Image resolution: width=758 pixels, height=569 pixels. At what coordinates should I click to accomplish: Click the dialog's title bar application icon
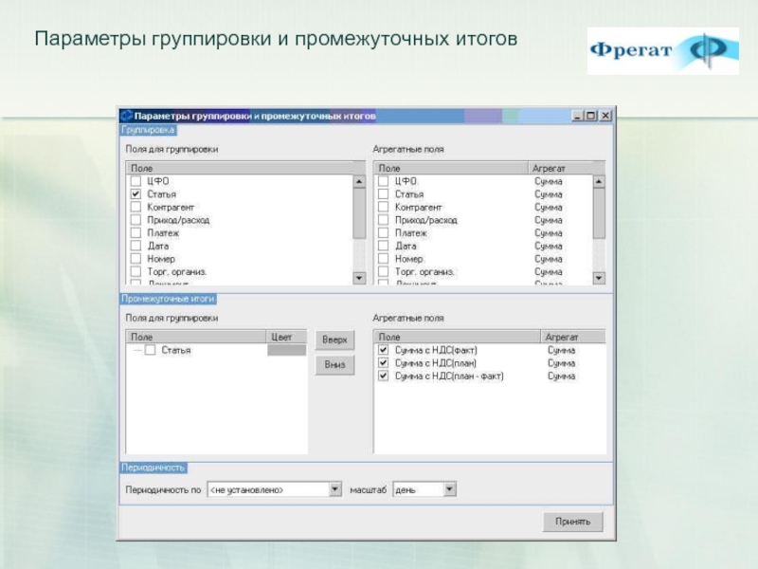pos(127,116)
